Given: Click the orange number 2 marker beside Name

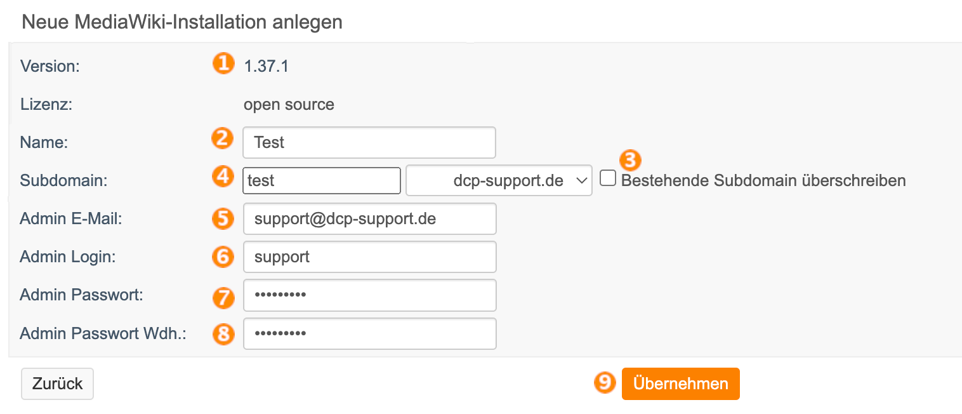Looking at the screenshot, I should (222, 138).
